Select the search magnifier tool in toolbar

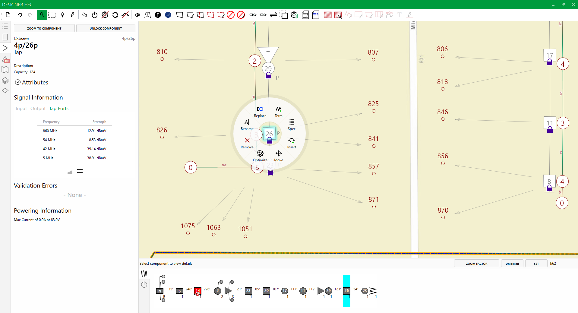(42, 15)
